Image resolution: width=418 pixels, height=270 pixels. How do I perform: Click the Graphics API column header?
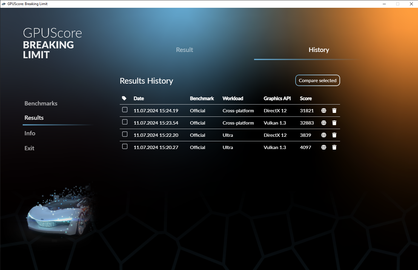(x=277, y=98)
